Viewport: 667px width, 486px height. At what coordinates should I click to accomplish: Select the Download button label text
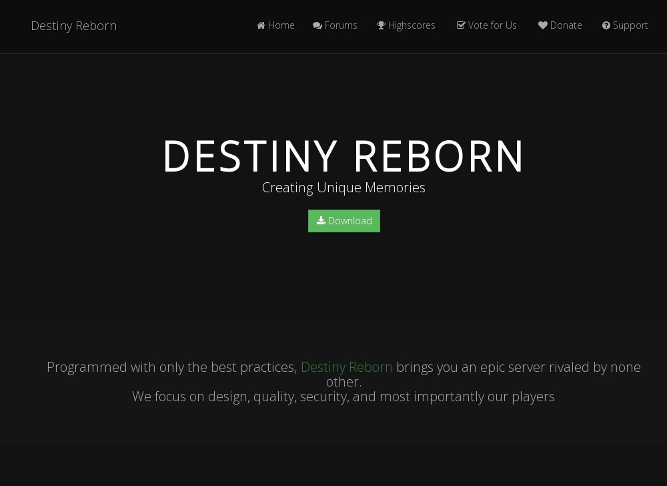[350, 220]
